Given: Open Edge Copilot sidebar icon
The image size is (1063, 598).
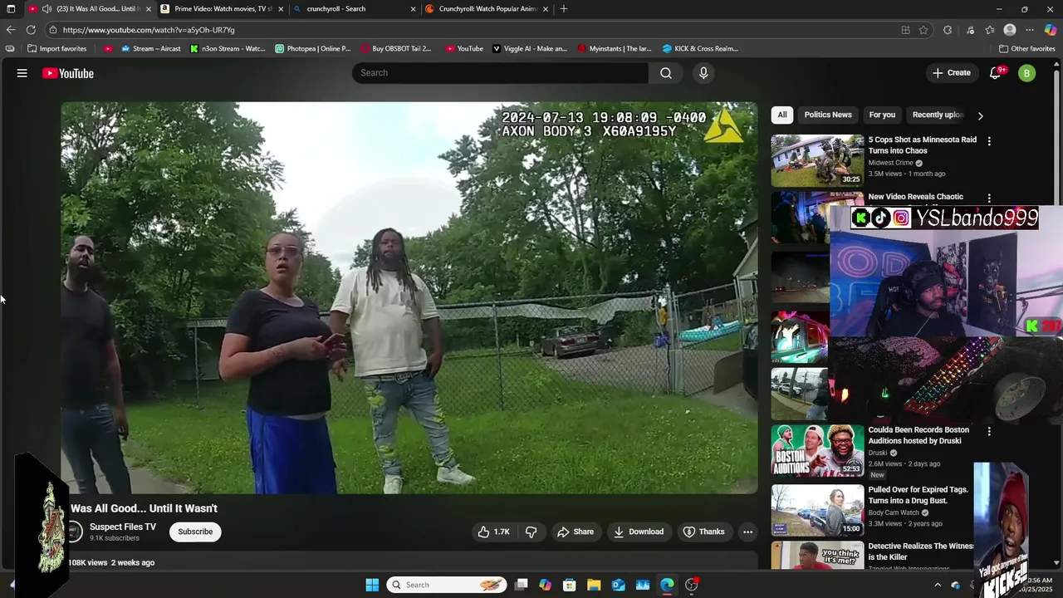Looking at the screenshot, I should click(x=1051, y=30).
